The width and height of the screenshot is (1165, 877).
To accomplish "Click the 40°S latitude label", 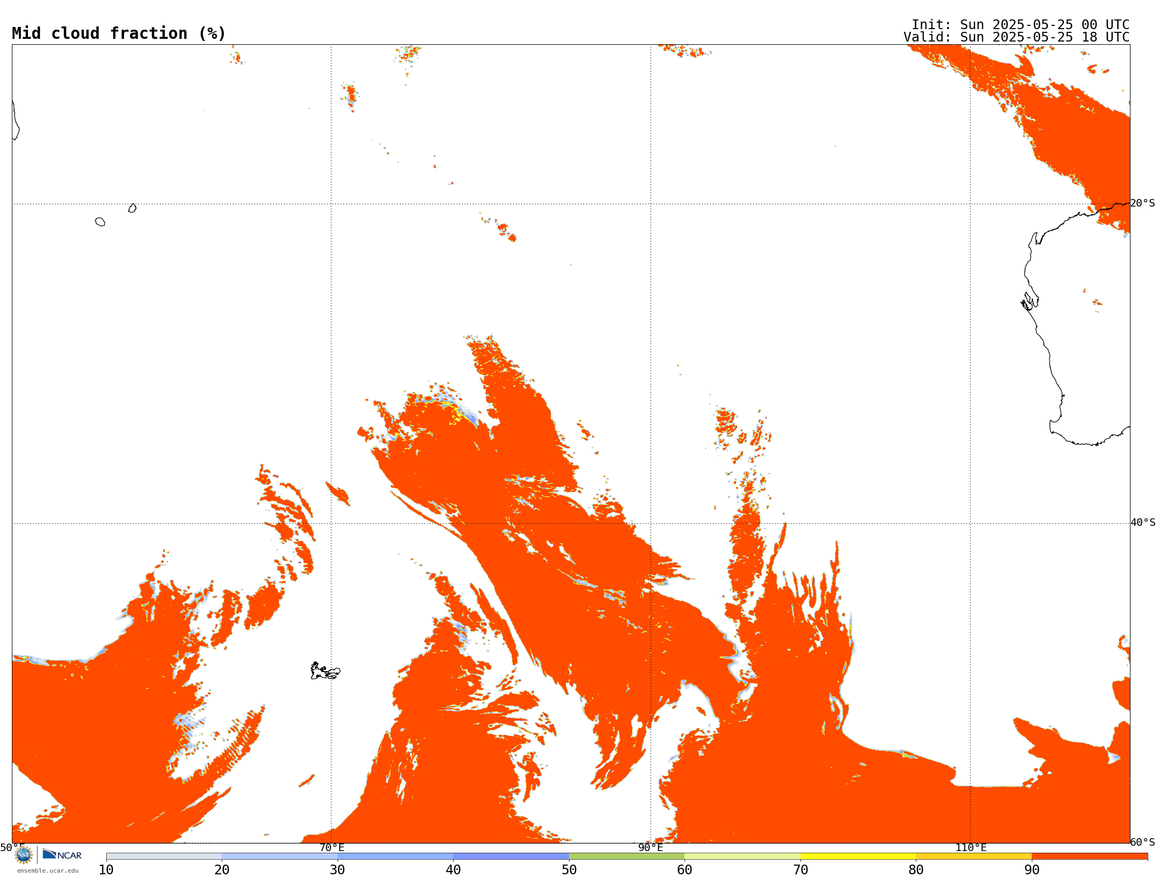I will 1143,523.
